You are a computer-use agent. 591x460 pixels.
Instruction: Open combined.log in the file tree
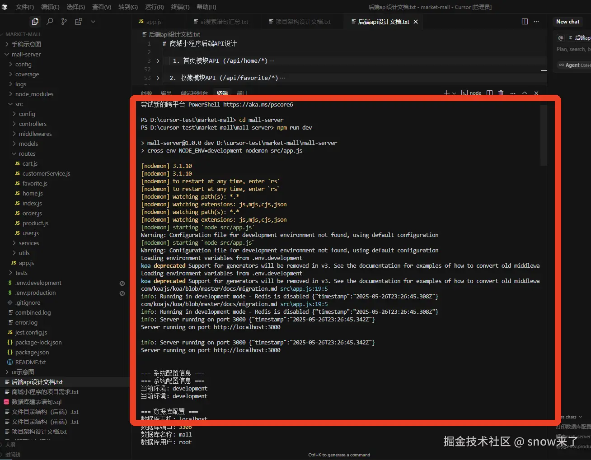coord(33,313)
